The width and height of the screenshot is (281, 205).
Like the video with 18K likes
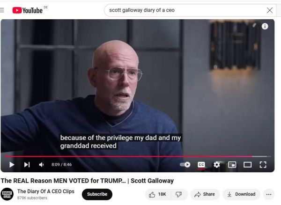[x=158, y=194]
